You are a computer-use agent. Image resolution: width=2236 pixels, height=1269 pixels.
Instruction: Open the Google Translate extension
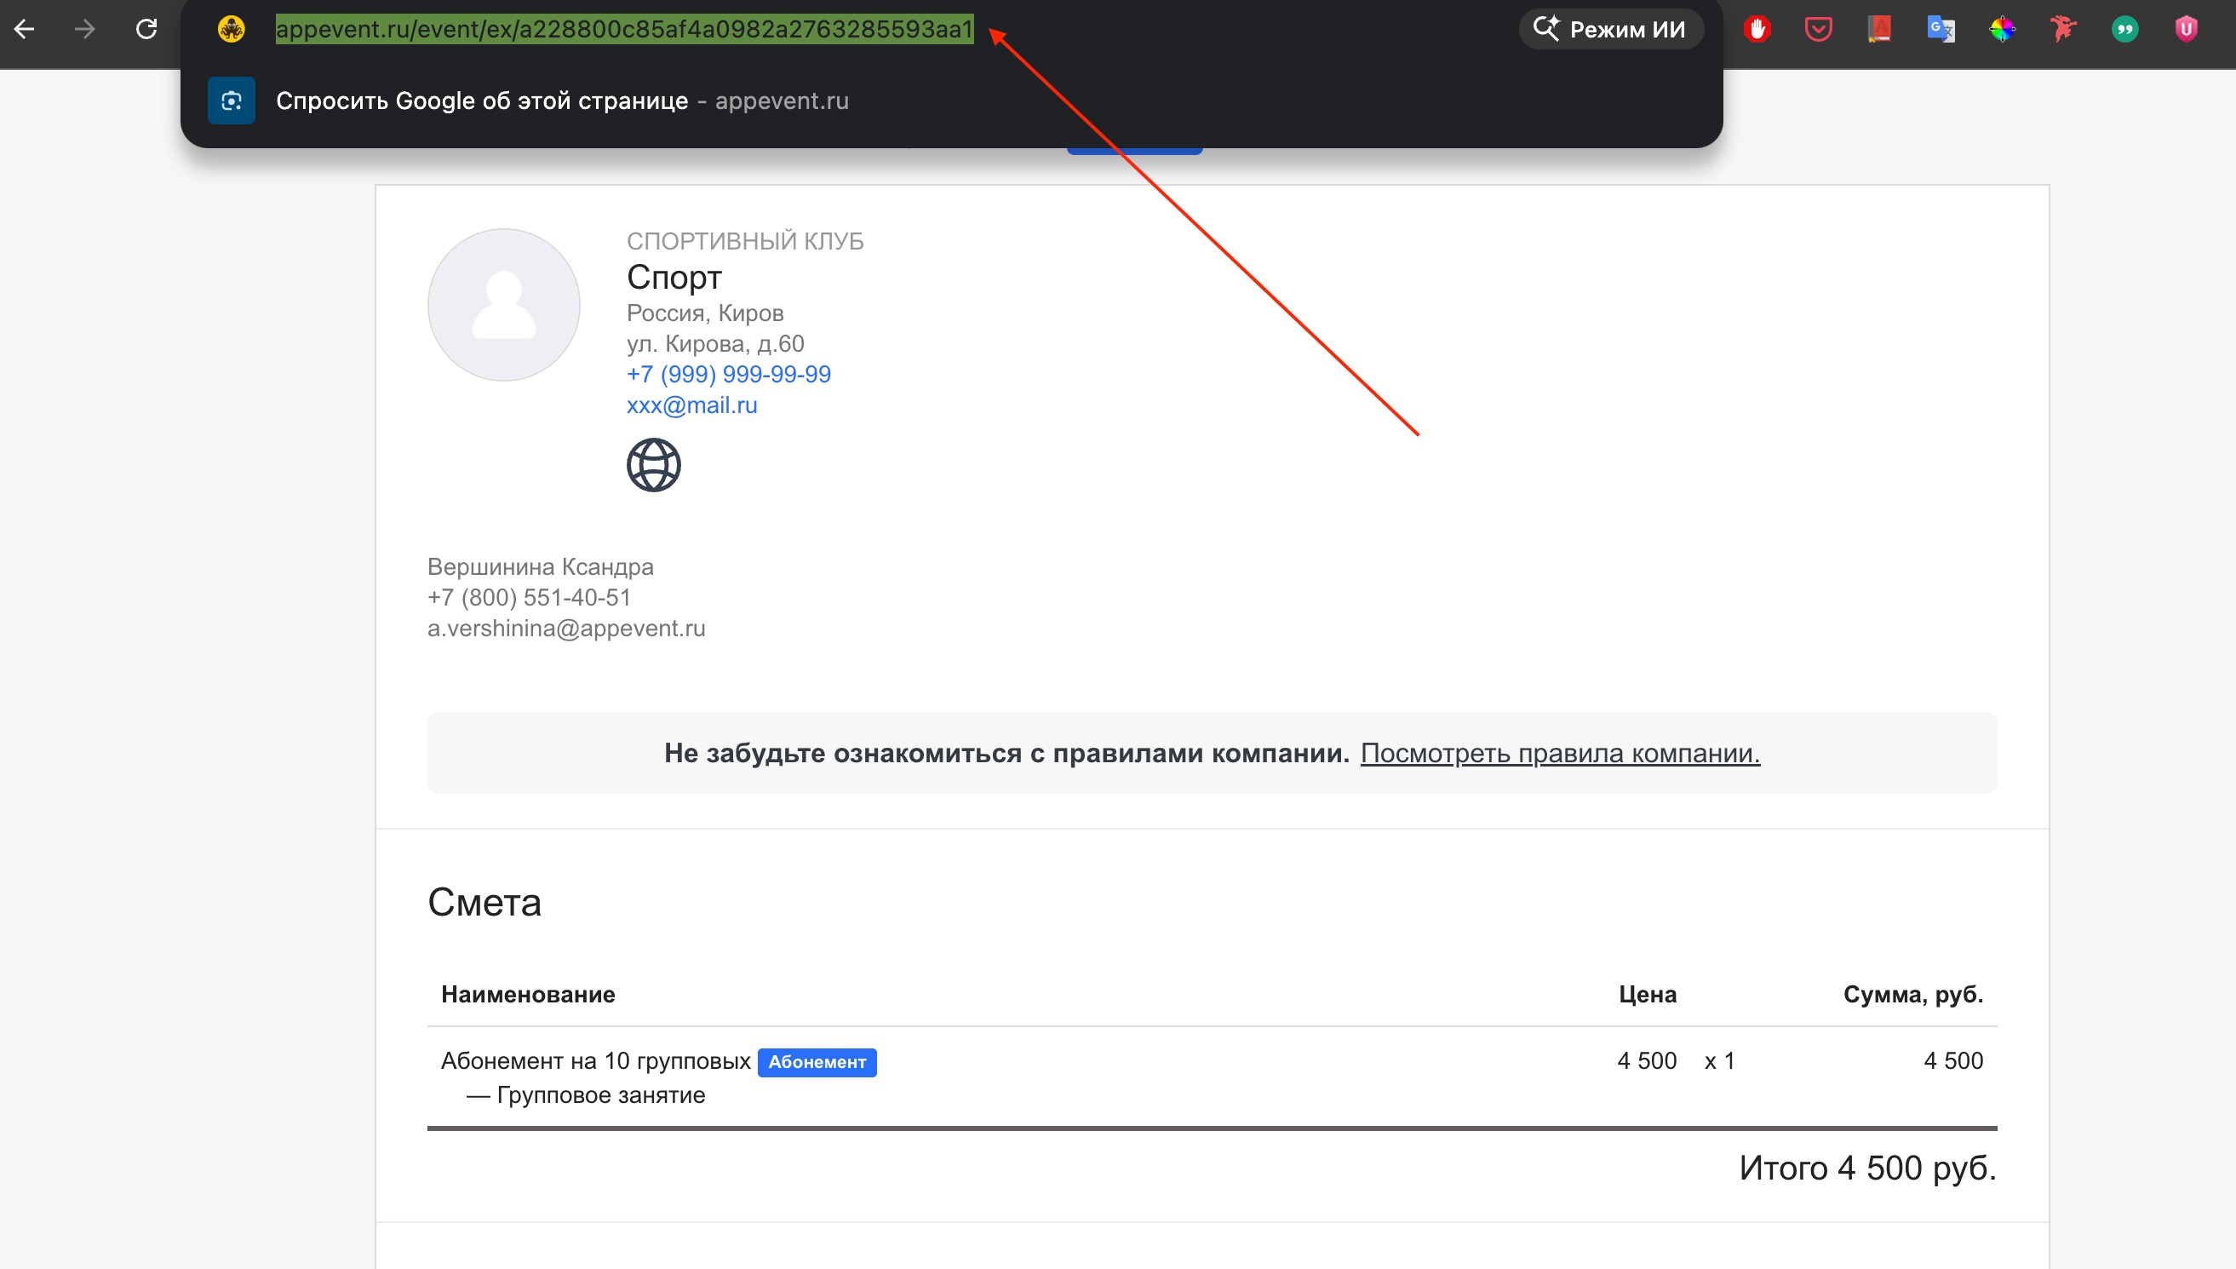click(1941, 30)
